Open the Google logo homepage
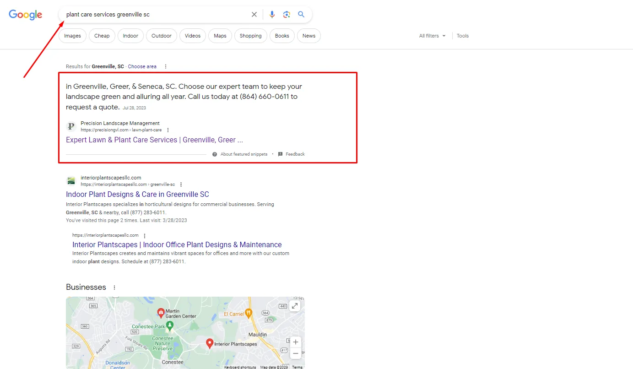Image resolution: width=633 pixels, height=369 pixels. tap(26, 15)
